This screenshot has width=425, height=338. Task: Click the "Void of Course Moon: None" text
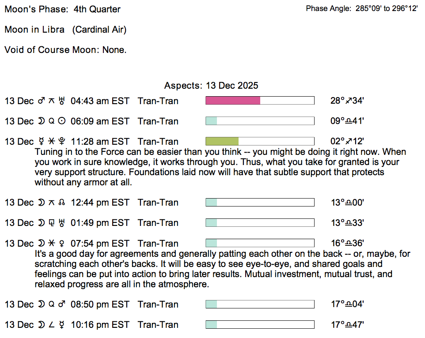[x=65, y=50]
